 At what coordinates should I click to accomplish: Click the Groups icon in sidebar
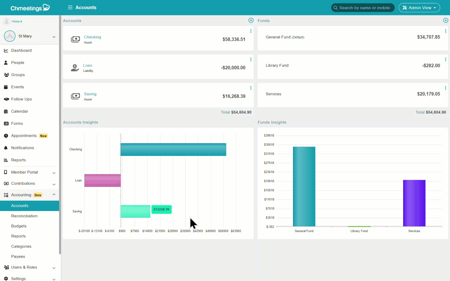coord(6,75)
